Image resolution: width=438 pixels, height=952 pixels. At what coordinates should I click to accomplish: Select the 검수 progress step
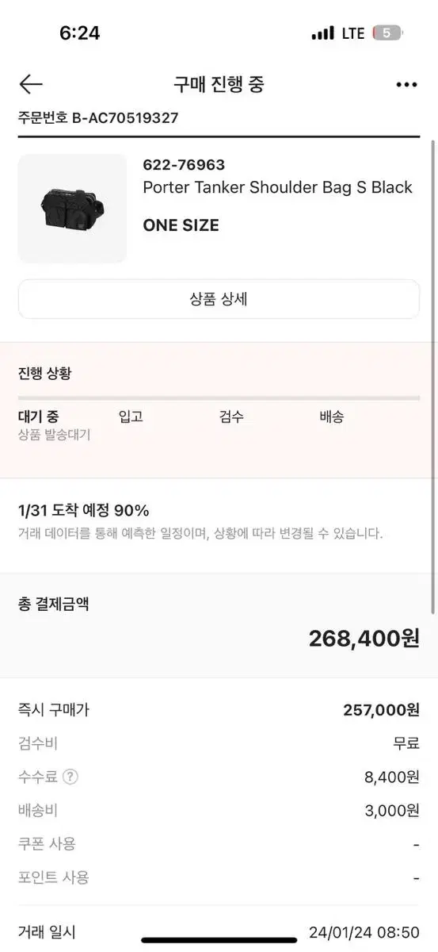[x=231, y=416]
